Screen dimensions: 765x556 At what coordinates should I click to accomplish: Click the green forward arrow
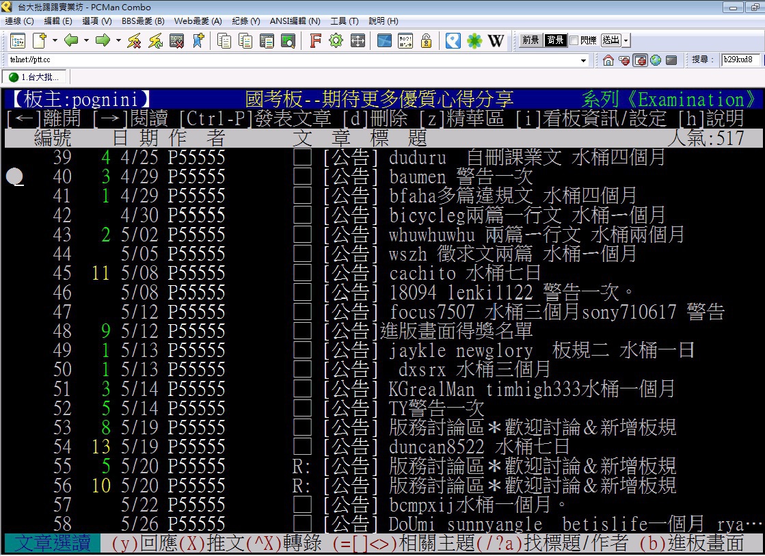point(103,40)
